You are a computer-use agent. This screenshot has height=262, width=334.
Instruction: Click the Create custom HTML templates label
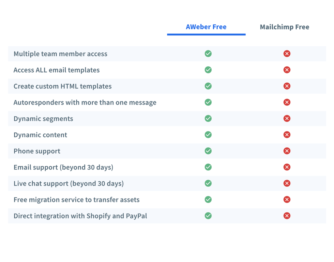click(63, 86)
